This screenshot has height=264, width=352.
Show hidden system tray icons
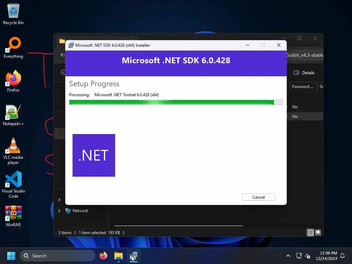[288, 256]
